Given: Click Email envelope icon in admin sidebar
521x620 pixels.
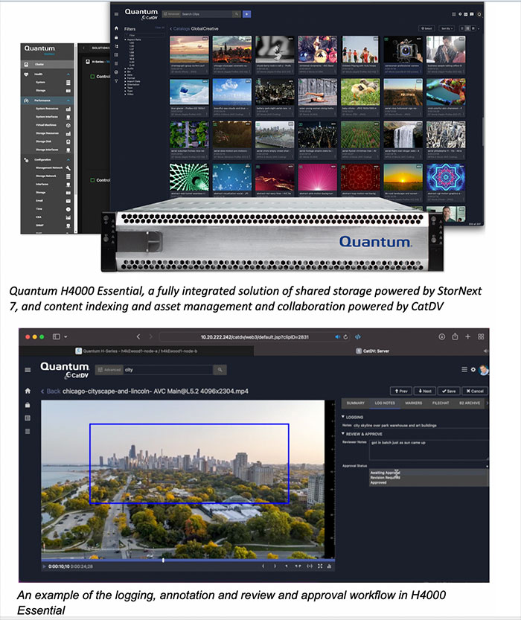Looking at the screenshot, I should 68,201.
